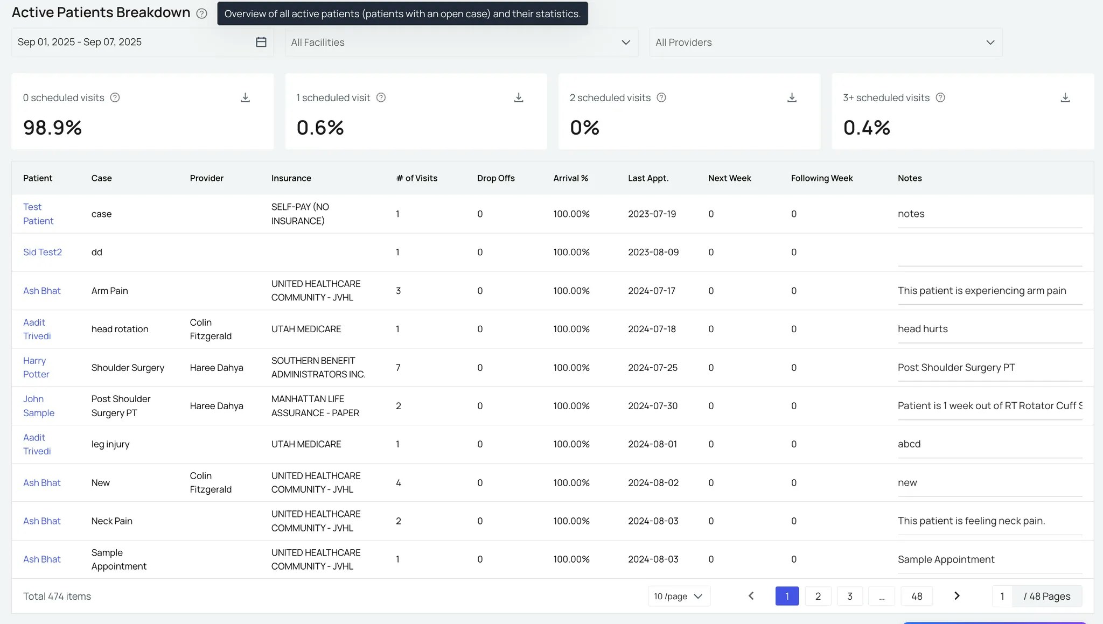Go to next page with right chevron
Screen dimensions: 1103x624
(957, 595)
